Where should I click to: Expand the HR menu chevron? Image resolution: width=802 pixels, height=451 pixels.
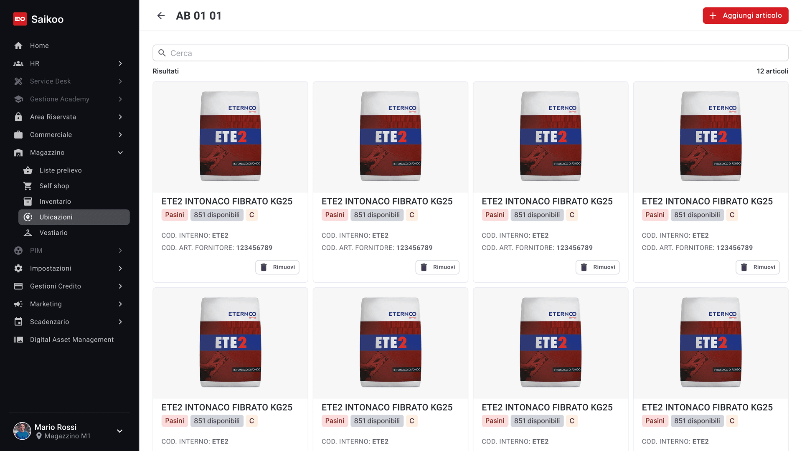[120, 63]
